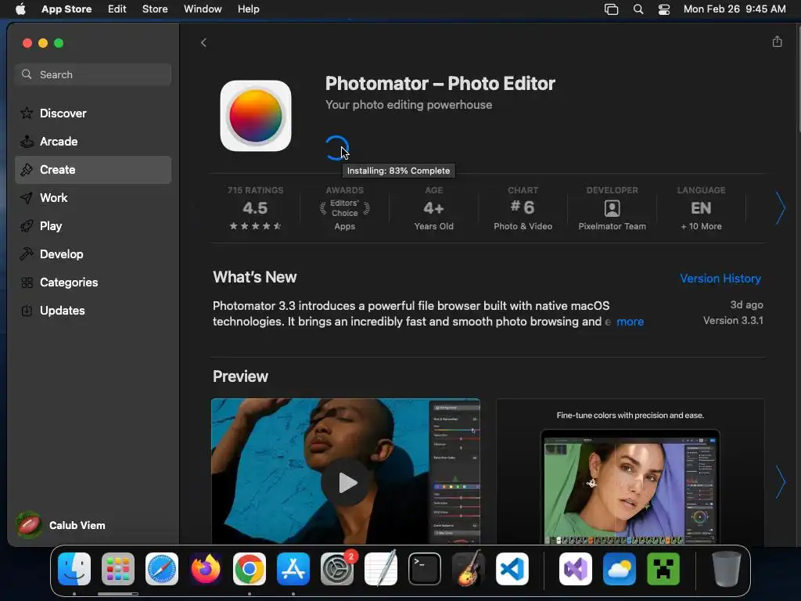Open Google Chrome from the Dock
This screenshot has width=801, height=601.
pos(250,569)
